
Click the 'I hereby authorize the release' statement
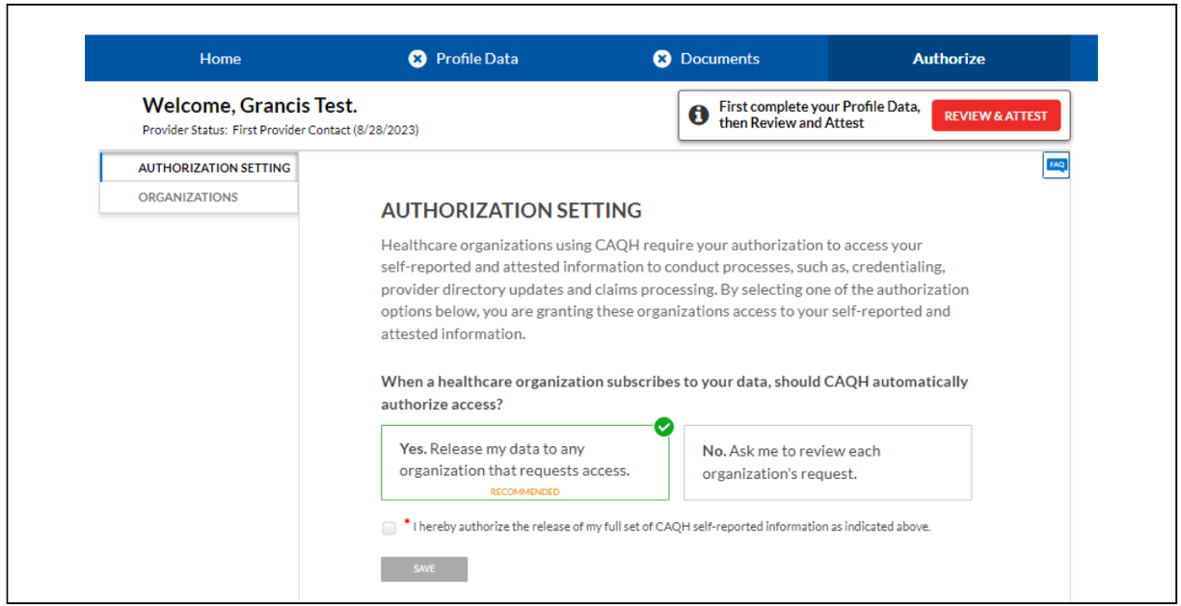pos(672,527)
